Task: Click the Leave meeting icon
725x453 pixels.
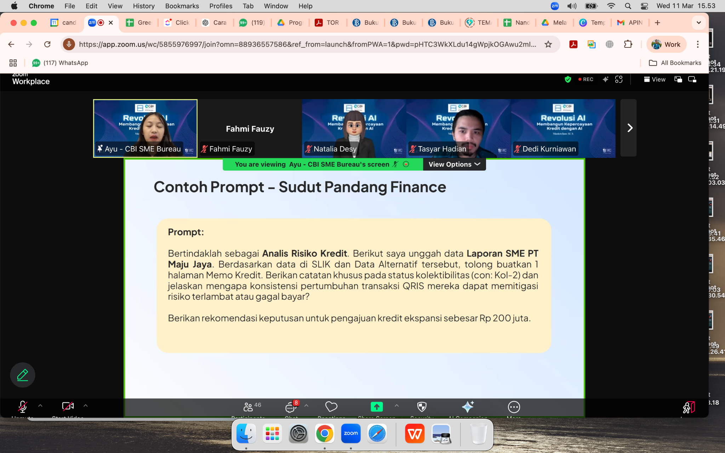Action: coord(689,408)
